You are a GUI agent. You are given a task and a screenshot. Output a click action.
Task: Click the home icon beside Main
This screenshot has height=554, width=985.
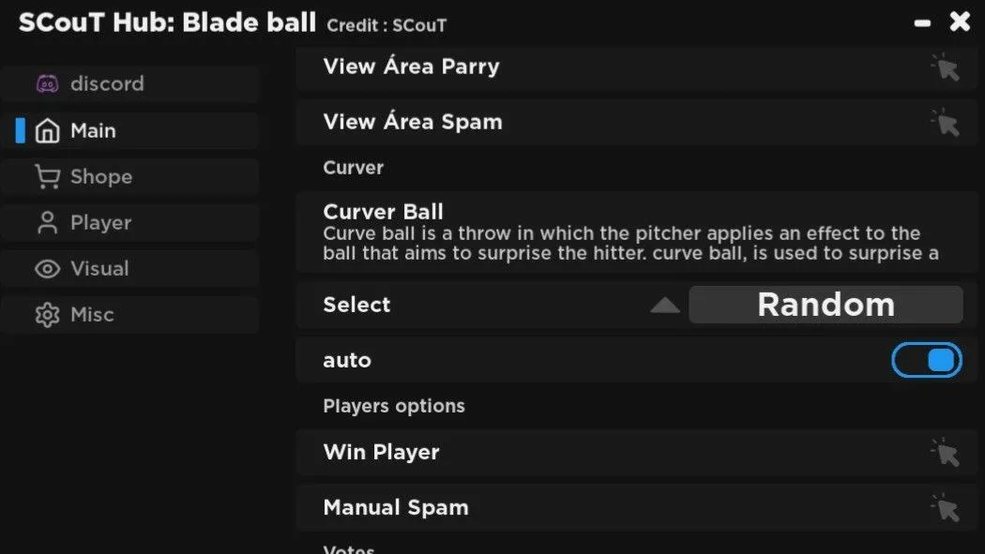coord(47,130)
